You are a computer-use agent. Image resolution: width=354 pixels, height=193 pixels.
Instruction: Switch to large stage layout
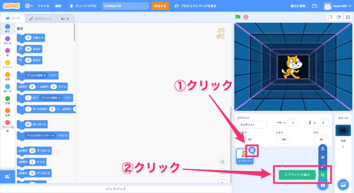click(x=338, y=17)
